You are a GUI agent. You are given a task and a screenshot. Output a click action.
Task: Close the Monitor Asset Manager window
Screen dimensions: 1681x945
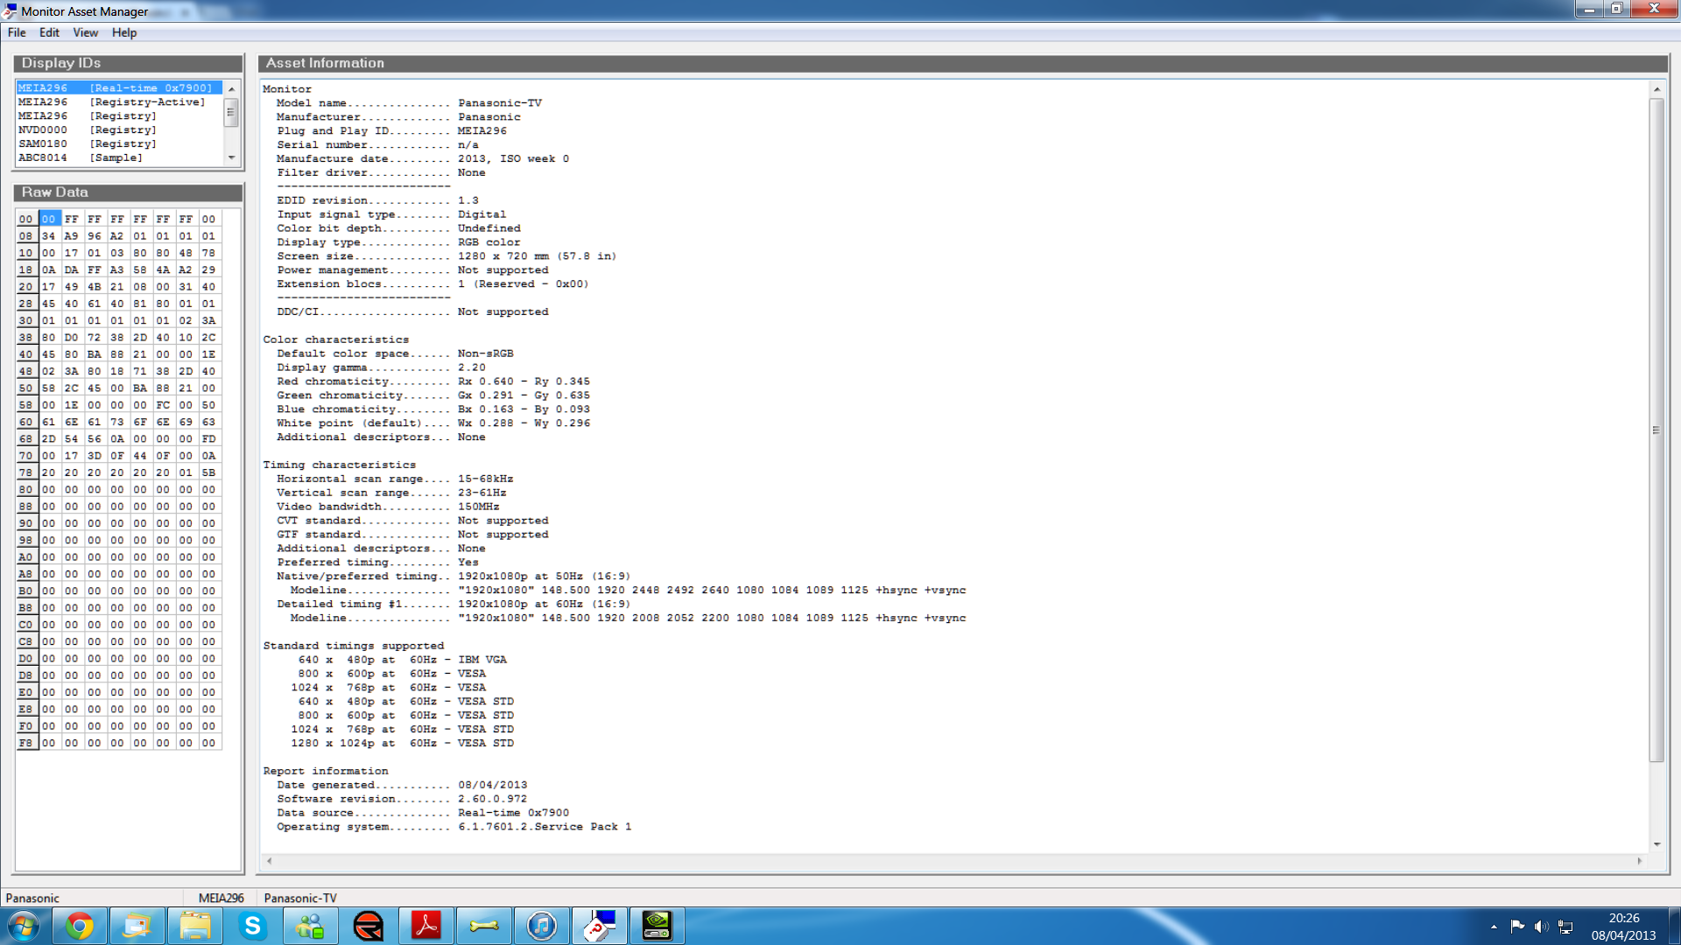(1654, 9)
